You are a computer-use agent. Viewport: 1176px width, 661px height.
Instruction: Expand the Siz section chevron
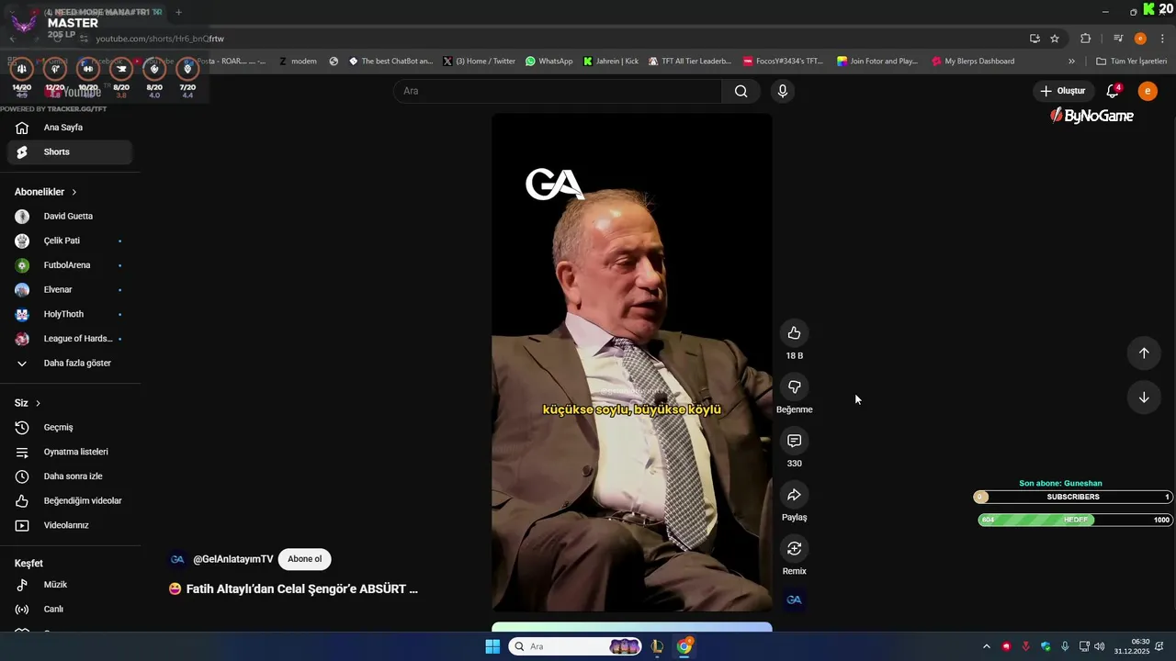point(38,403)
